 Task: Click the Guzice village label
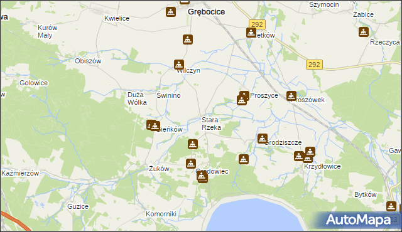(x=78, y=206)
